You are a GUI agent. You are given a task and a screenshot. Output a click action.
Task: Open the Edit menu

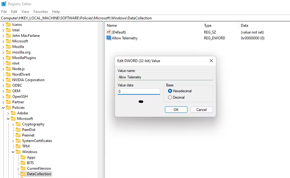coord(14,11)
